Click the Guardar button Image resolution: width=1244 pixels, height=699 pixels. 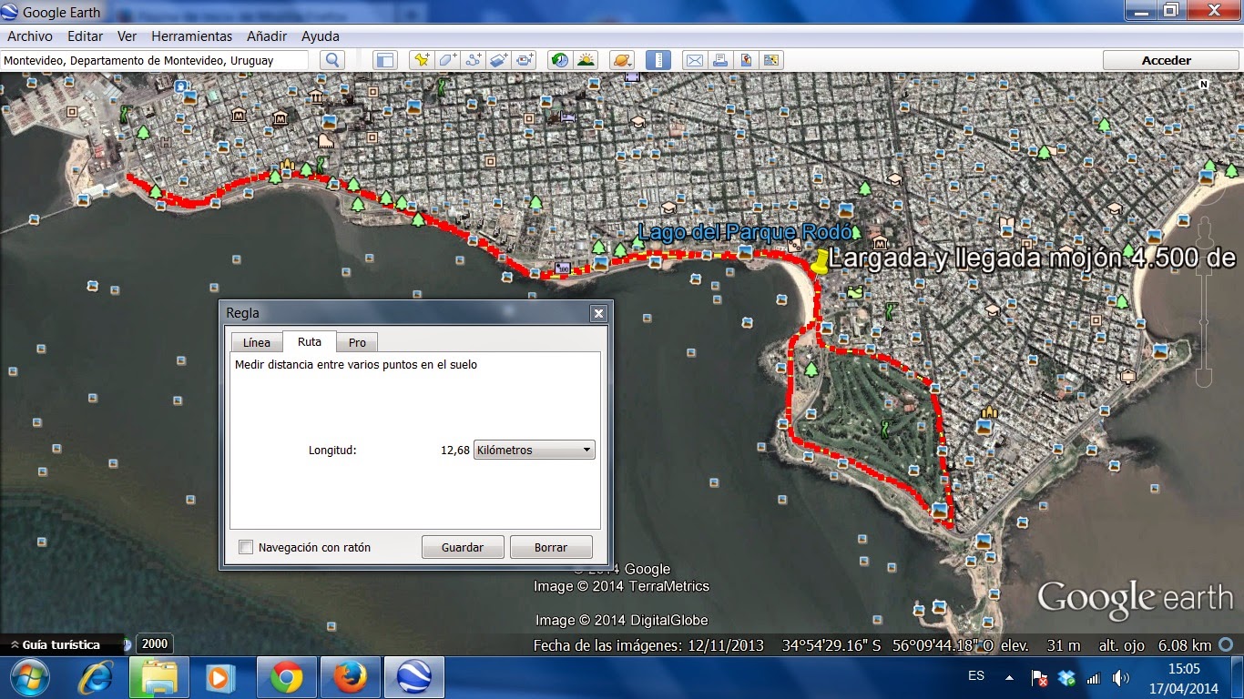click(x=463, y=547)
